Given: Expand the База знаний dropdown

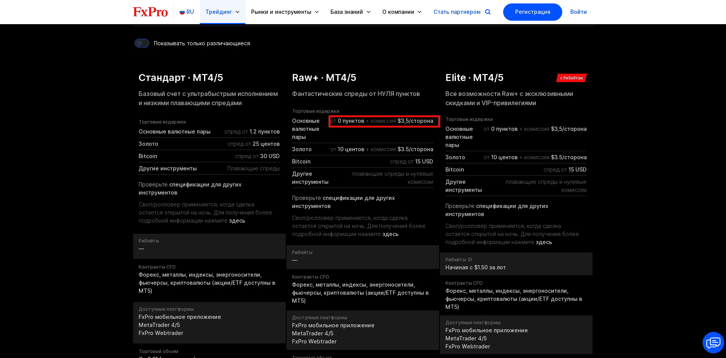Looking at the screenshot, I should (351, 12).
